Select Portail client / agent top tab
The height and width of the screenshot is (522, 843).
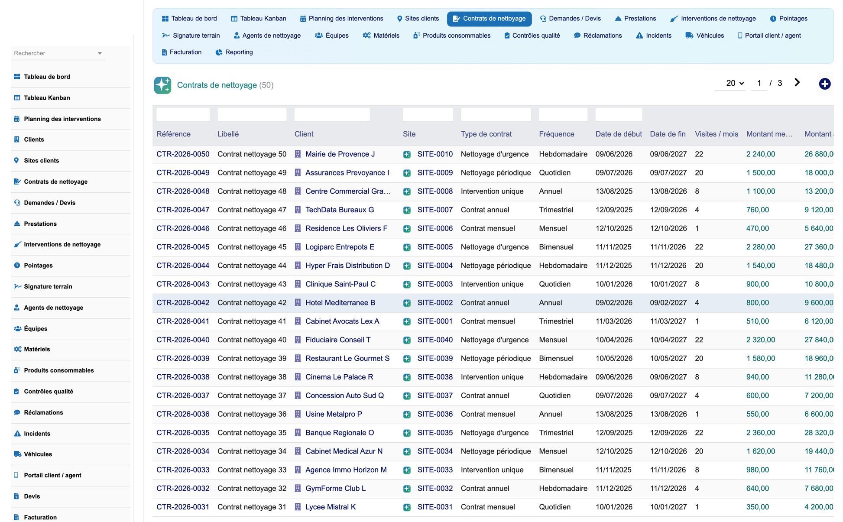pyautogui.click(x=769, y=36)
